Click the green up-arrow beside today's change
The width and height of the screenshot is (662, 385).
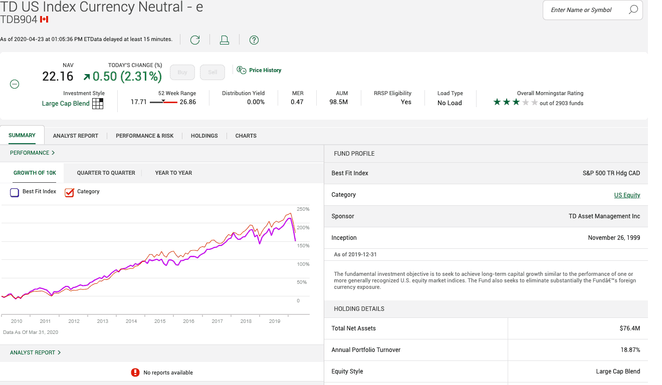pos(87,77)
